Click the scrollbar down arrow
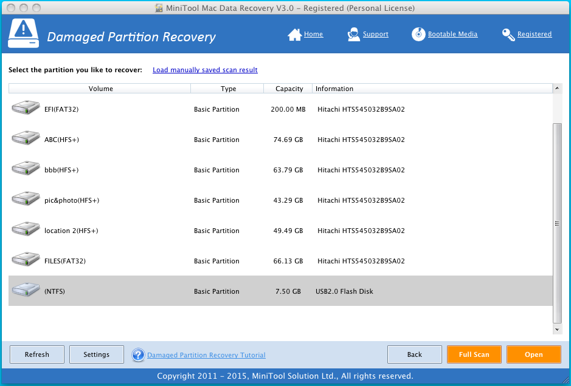This screenshot has height=386, width=571. click(x=557, y=330)
